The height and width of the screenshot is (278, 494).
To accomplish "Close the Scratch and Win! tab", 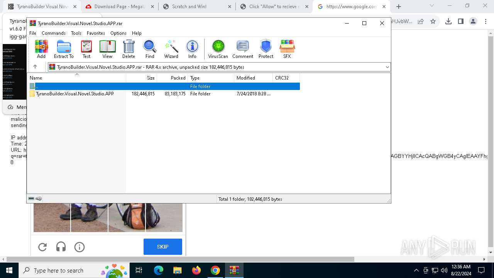I will pos(230,7).
